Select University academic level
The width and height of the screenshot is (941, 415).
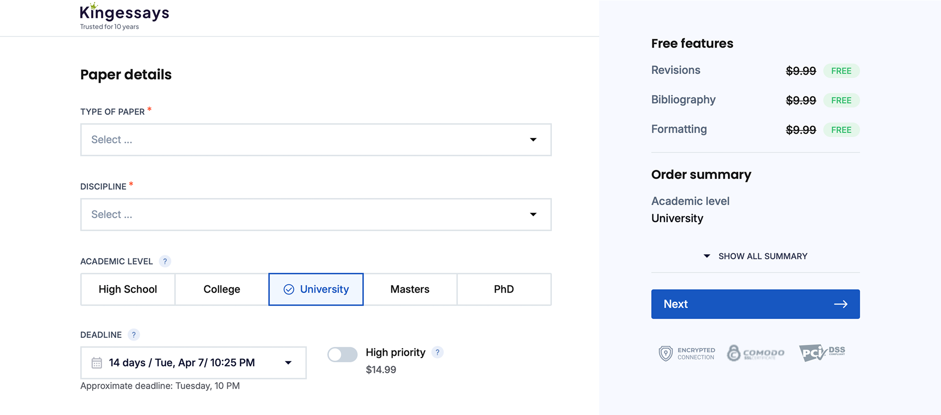[x=316, y=289]
